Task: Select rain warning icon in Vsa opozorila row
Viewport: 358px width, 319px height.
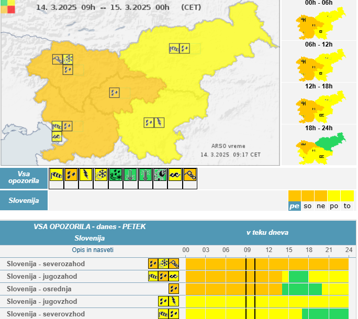Action: [x=71, y=175]
